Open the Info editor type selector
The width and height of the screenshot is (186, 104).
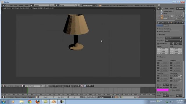(4, 5)
